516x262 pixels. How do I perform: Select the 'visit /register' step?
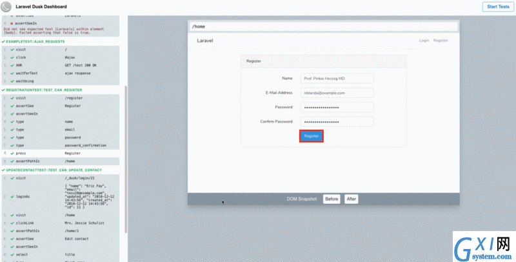(x=61, y=98)
